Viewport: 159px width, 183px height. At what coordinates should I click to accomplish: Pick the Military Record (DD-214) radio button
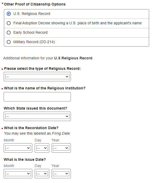tap(9, 42)
